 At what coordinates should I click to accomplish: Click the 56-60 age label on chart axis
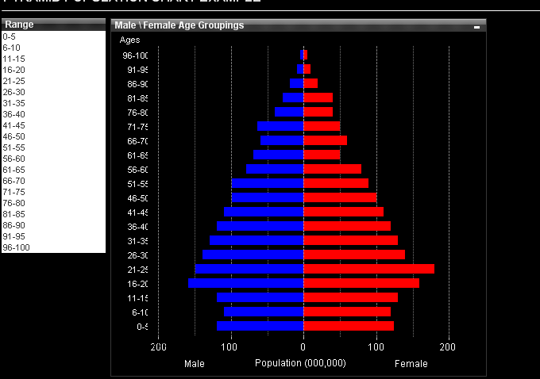[x=137, y=170]
